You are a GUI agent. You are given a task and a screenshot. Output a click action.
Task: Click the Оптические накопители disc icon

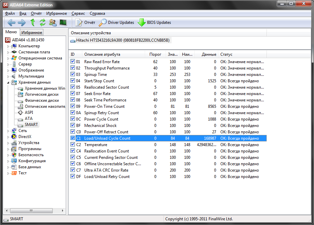[x=20, y=106]
